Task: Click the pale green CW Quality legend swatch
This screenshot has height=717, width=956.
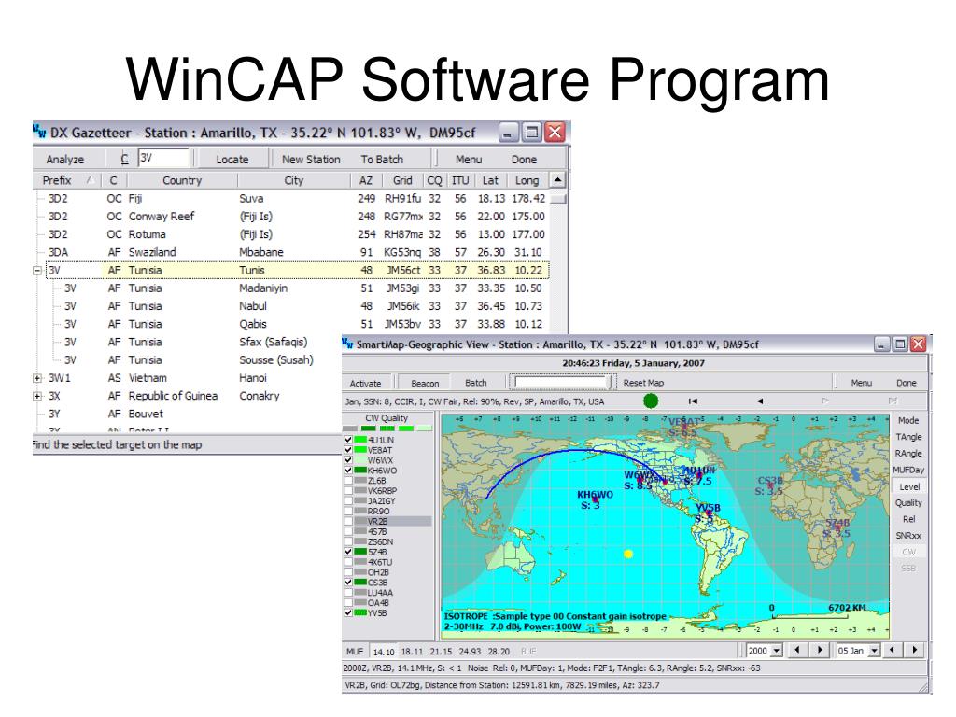Action: coord(425,429)
